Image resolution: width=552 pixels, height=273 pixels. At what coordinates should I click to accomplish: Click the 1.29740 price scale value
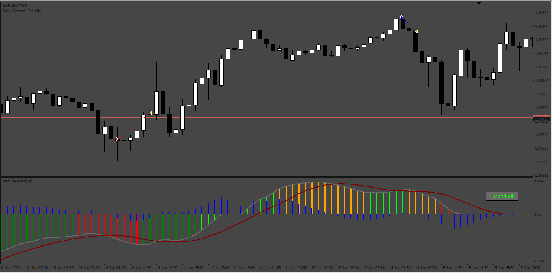point(541,135)
